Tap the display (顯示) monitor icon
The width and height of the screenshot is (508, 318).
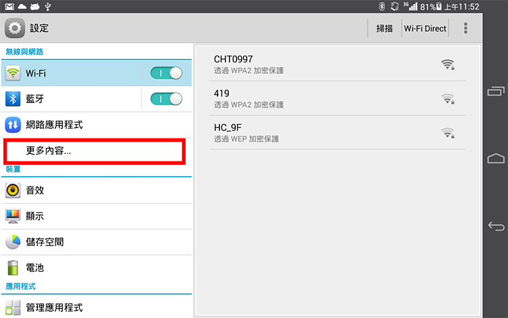14,216
